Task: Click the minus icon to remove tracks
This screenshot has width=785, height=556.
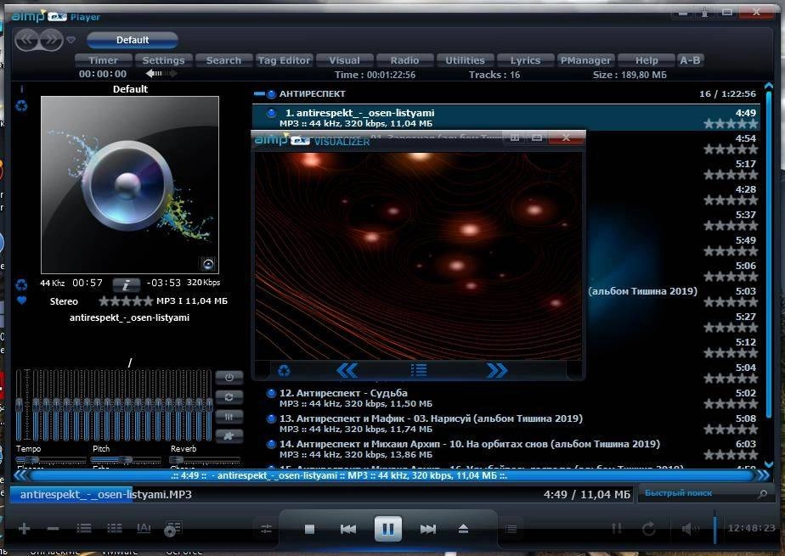Action: pos(53,529)
